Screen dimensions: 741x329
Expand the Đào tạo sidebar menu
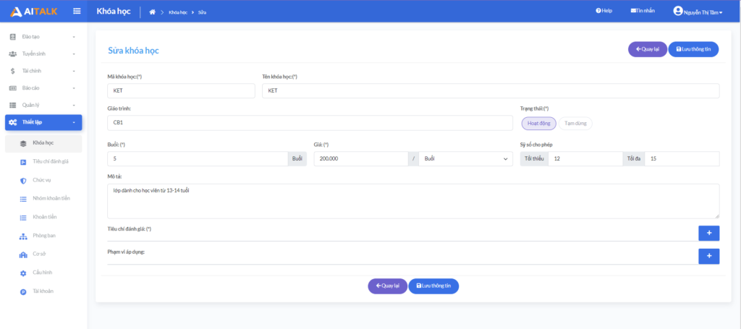click(43, 36)
